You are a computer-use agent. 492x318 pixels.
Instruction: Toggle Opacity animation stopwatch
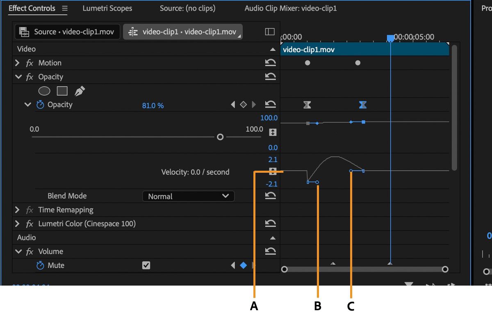[x=40, y=105]
